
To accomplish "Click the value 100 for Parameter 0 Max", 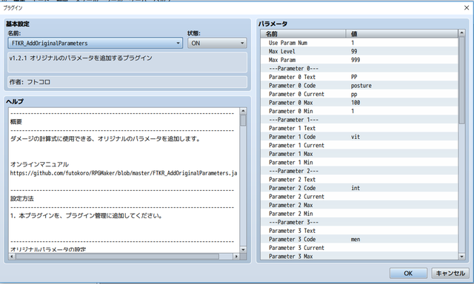I will [355, 103].
